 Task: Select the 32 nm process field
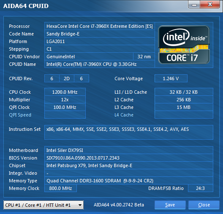click(144, 57)
